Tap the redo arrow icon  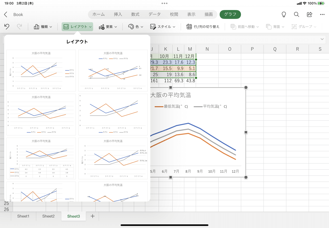tap(19, 27)
